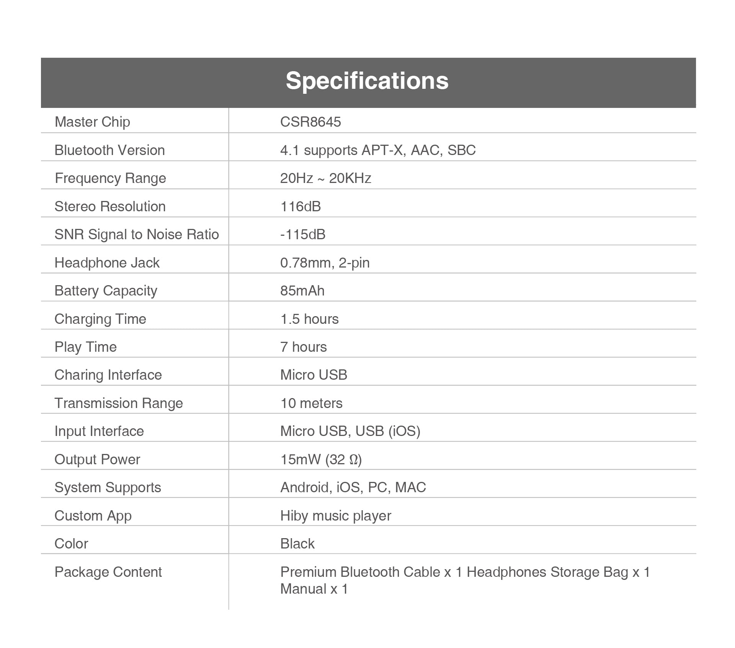The height and width of the screenshot is (648, 735).
Task: Click the CSR8645 chip value
Action: tap(310, 122)
